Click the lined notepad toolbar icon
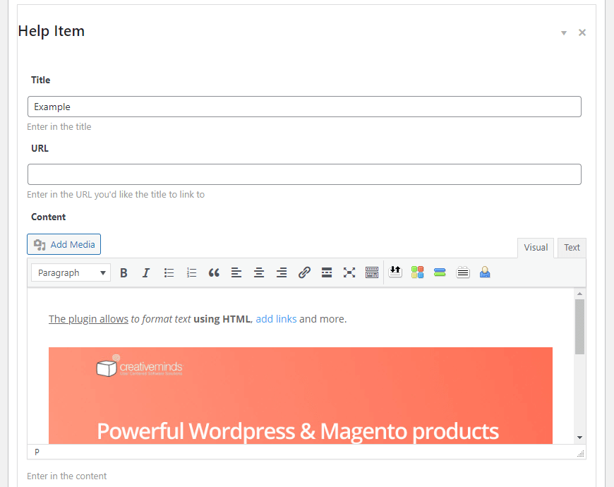This screenshot has height=487, width=614. pos(463,272)
